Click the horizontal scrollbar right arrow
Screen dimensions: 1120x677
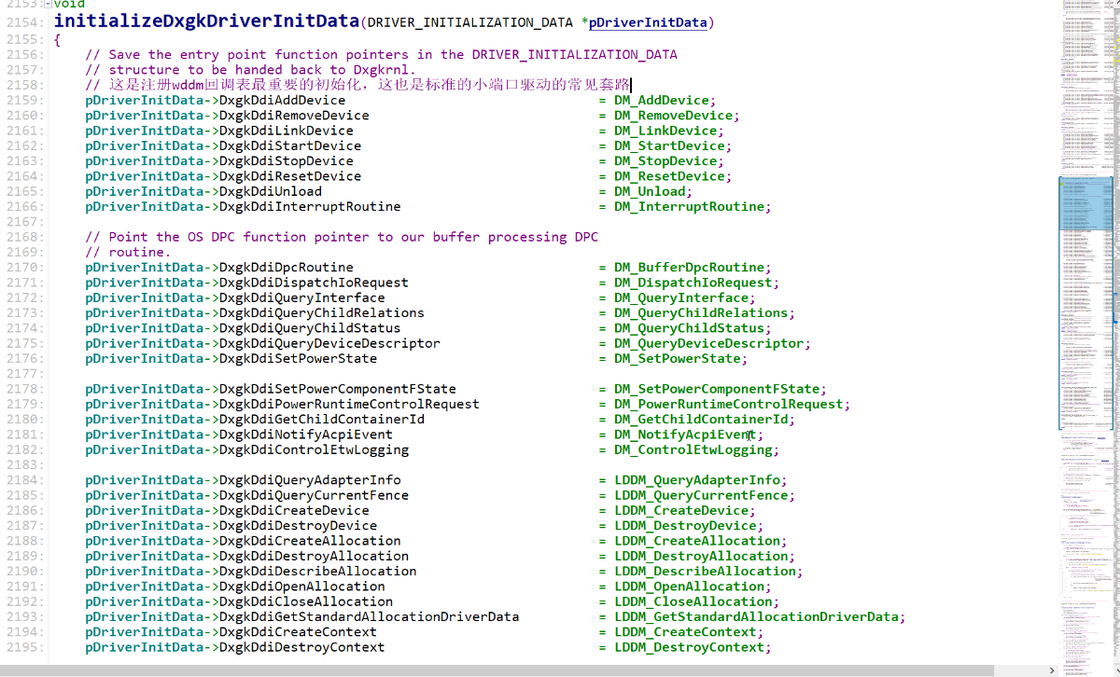[1052, 670]
